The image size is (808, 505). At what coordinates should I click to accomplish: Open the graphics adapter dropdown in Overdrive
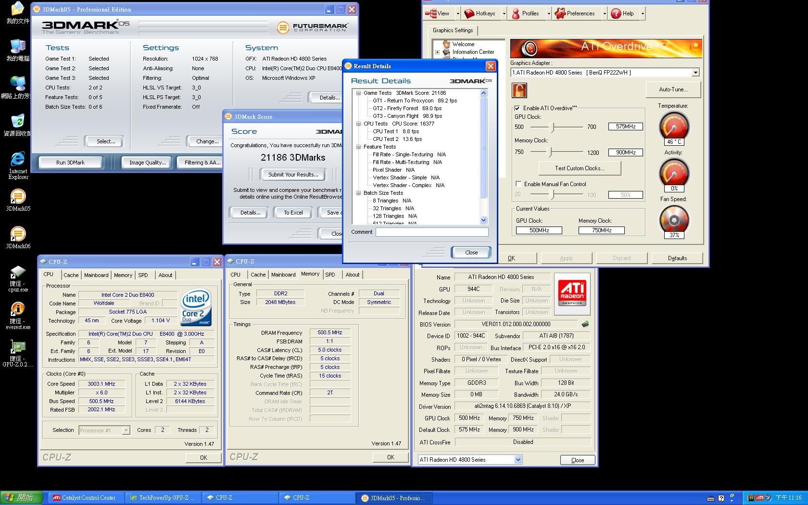click(695, 73)
